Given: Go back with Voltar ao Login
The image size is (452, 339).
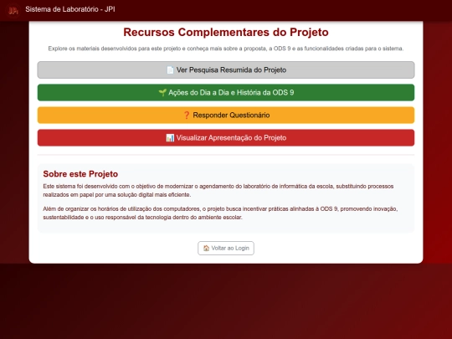Looking at the screenshot, I should (x=226, y=249).
